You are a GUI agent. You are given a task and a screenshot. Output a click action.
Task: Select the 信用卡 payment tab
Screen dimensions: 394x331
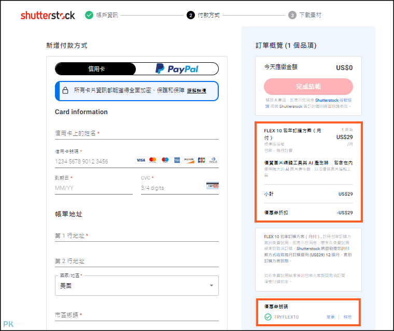tap(96, 69)
